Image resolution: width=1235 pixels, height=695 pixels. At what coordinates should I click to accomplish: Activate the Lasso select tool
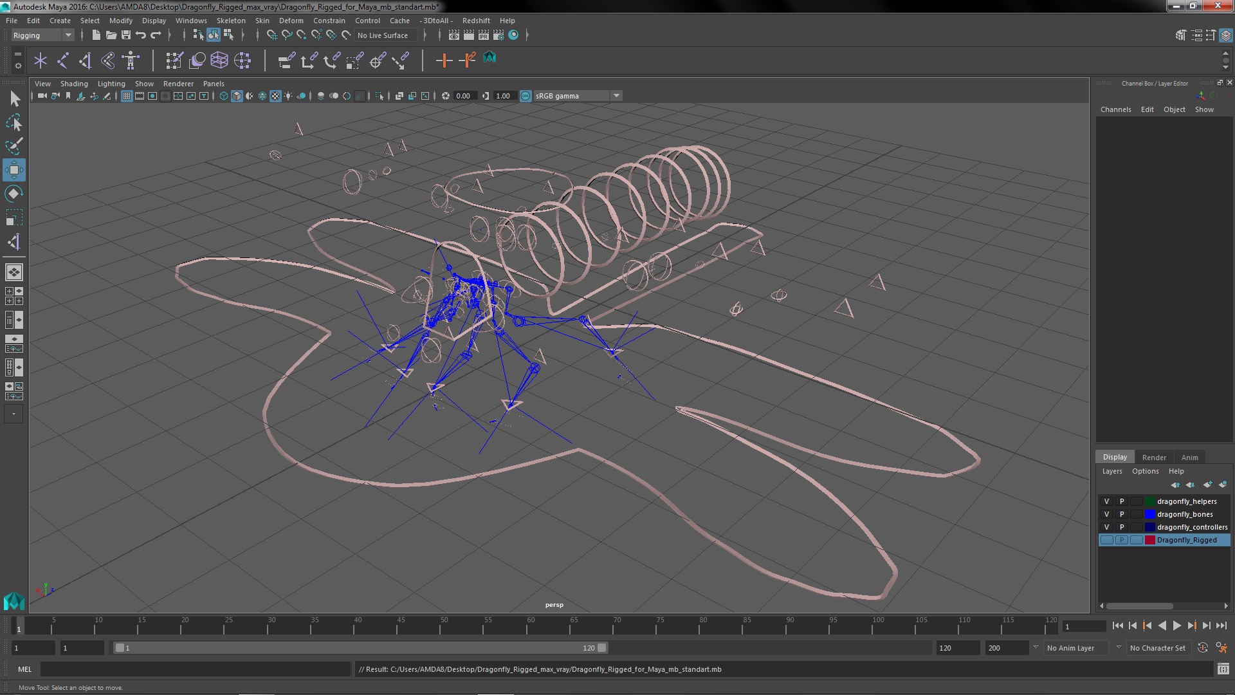[14, 122]
